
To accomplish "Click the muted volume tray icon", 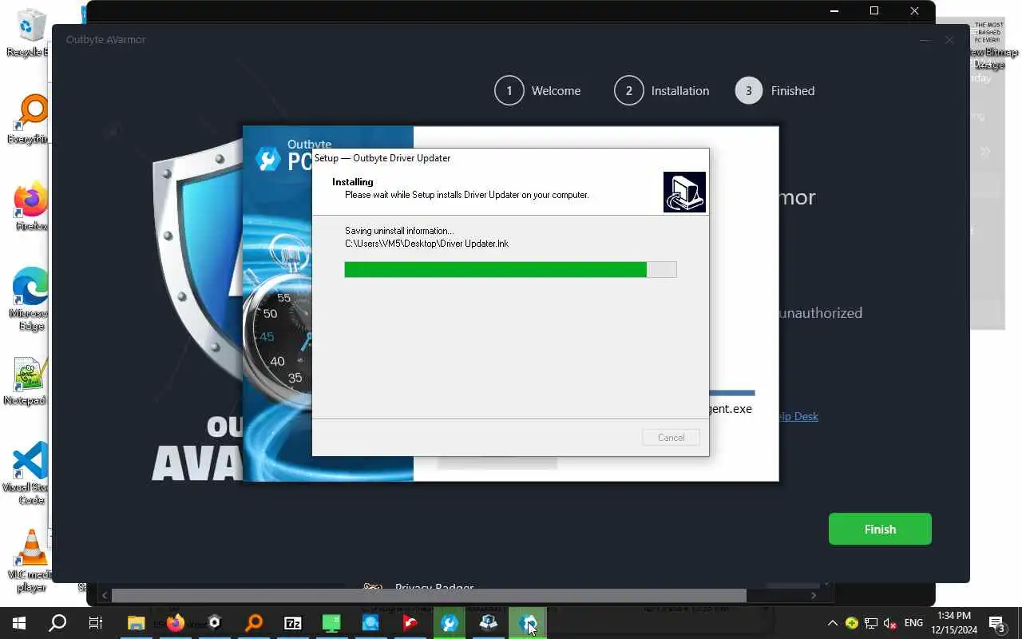I will [x=890, y=623].
